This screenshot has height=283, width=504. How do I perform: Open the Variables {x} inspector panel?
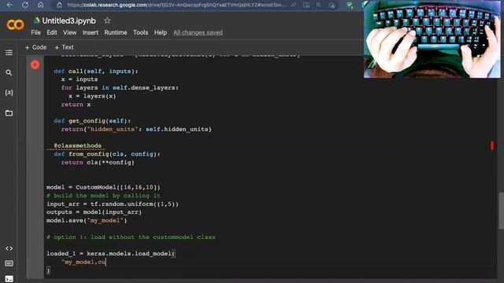tap(9, 93)
